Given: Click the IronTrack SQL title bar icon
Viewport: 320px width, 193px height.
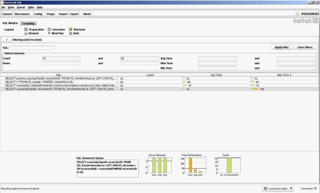Looking at the screenshot, I should [x=2, y=2].
